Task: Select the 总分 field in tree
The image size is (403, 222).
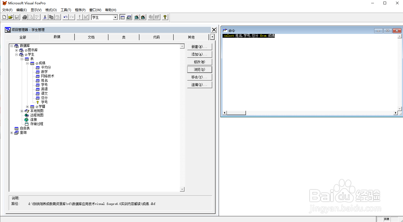Action: coord(44,98)
